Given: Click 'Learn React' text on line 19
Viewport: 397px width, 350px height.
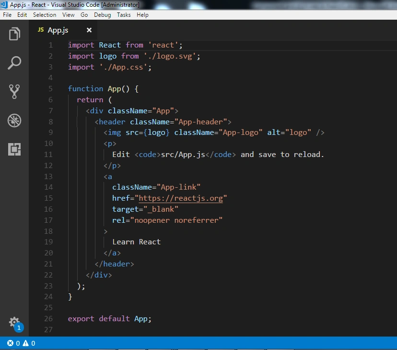Looking at the screenshot, I should (x=137, y=242).
